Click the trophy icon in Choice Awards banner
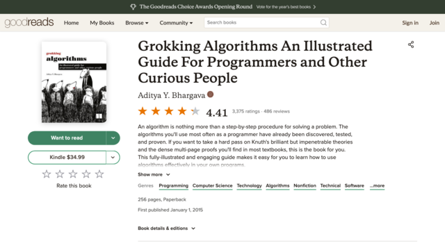 pyautogui.click(x=133, y=7)
